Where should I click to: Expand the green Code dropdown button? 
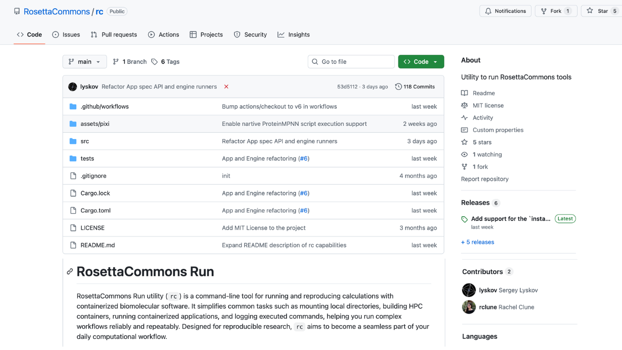click(x=421, y=62)
